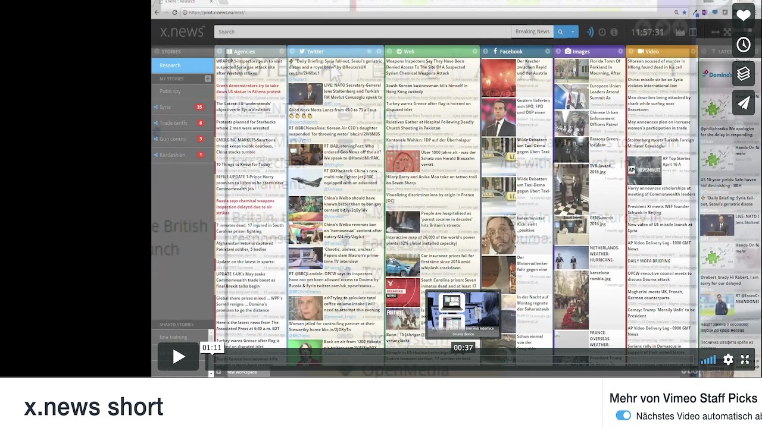
Task: Open Twitter column settings gear
Action: (x=379, y=52)
